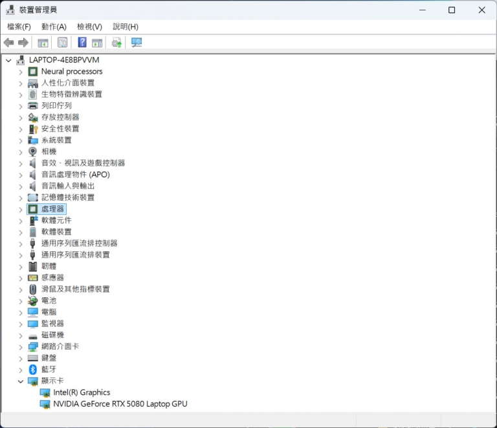Click the back arrow toolbar icon
The width and height of the screenshot is (497, 428).
[9, 43]
